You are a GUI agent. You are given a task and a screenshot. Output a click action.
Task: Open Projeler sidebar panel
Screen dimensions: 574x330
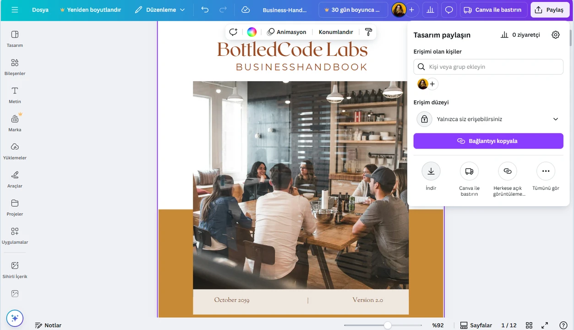click(x=15, y=207)
